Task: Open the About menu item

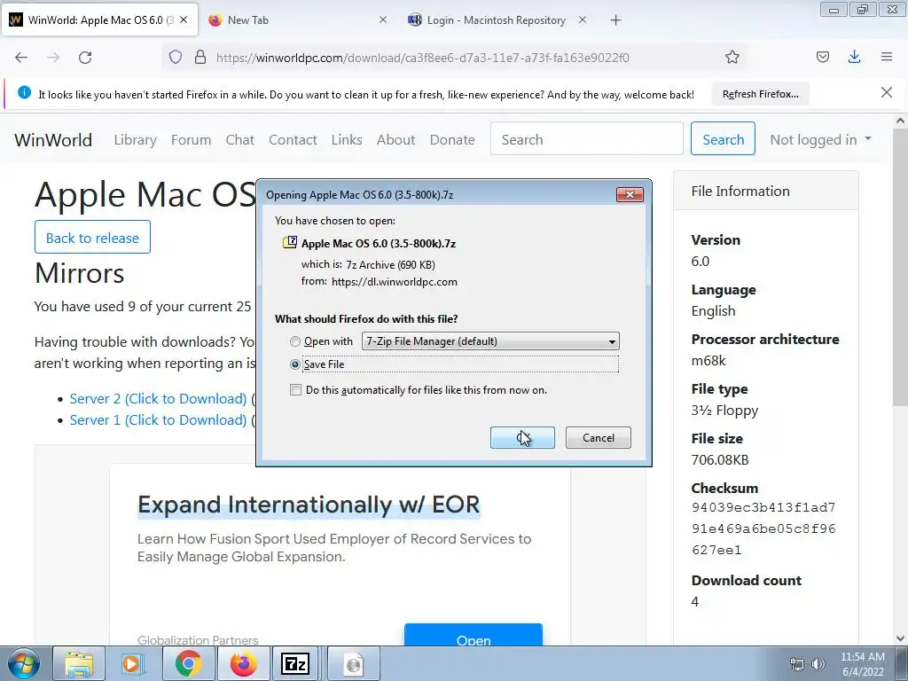Action: coord(396,139)
